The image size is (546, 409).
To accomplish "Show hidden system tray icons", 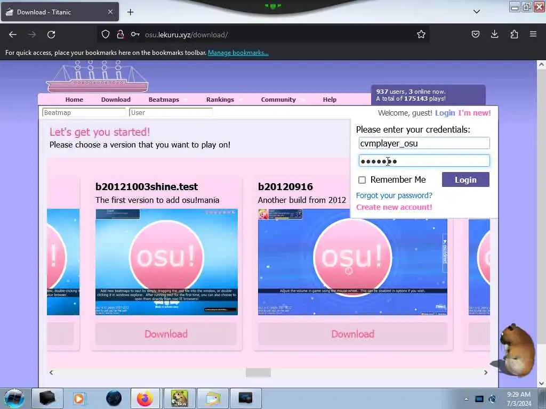I will [x=466, y=399].
